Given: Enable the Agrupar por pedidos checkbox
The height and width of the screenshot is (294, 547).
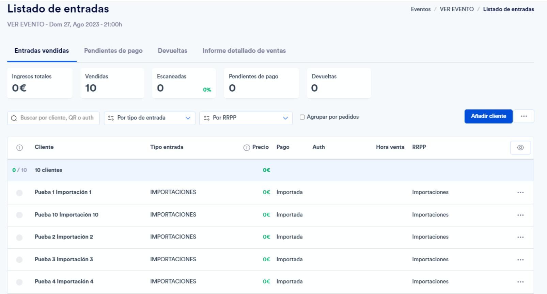Looking at the screenshot, I should coord(302,117).
